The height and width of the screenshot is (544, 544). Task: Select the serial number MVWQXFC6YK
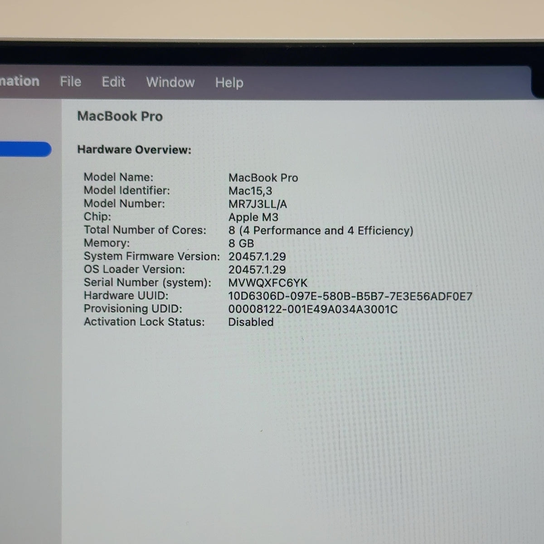(x=268, y=283)
